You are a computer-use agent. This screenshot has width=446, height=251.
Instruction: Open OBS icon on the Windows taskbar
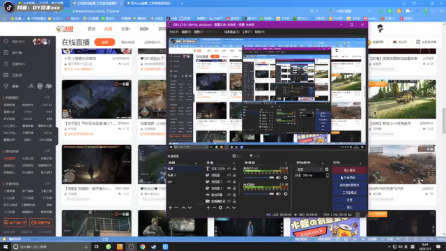tap(131, 247)
